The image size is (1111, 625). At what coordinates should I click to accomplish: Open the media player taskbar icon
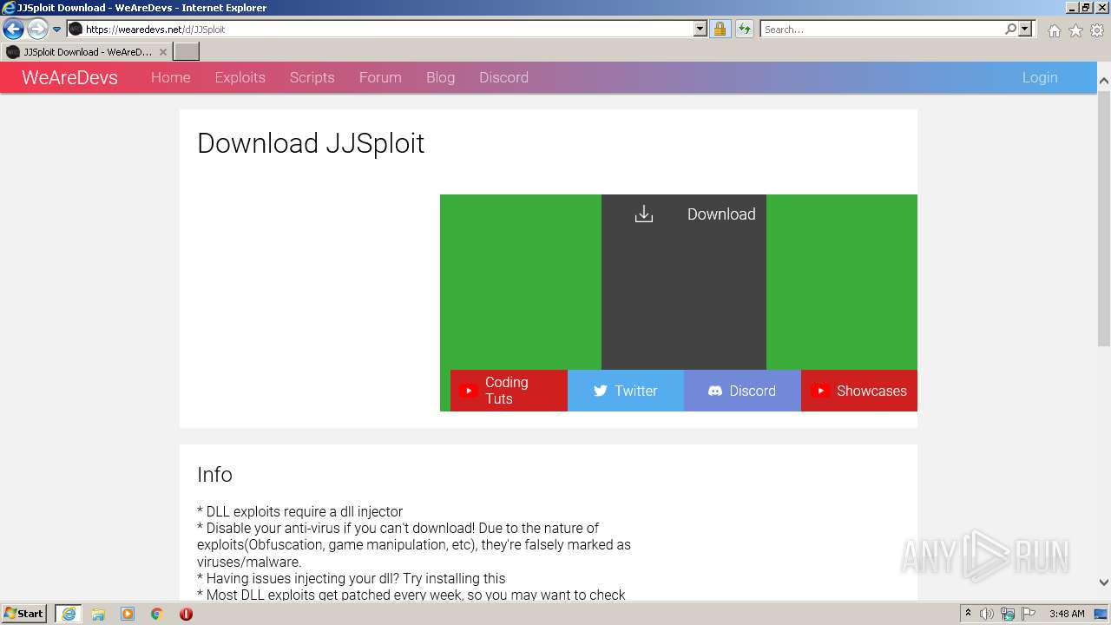128,614
